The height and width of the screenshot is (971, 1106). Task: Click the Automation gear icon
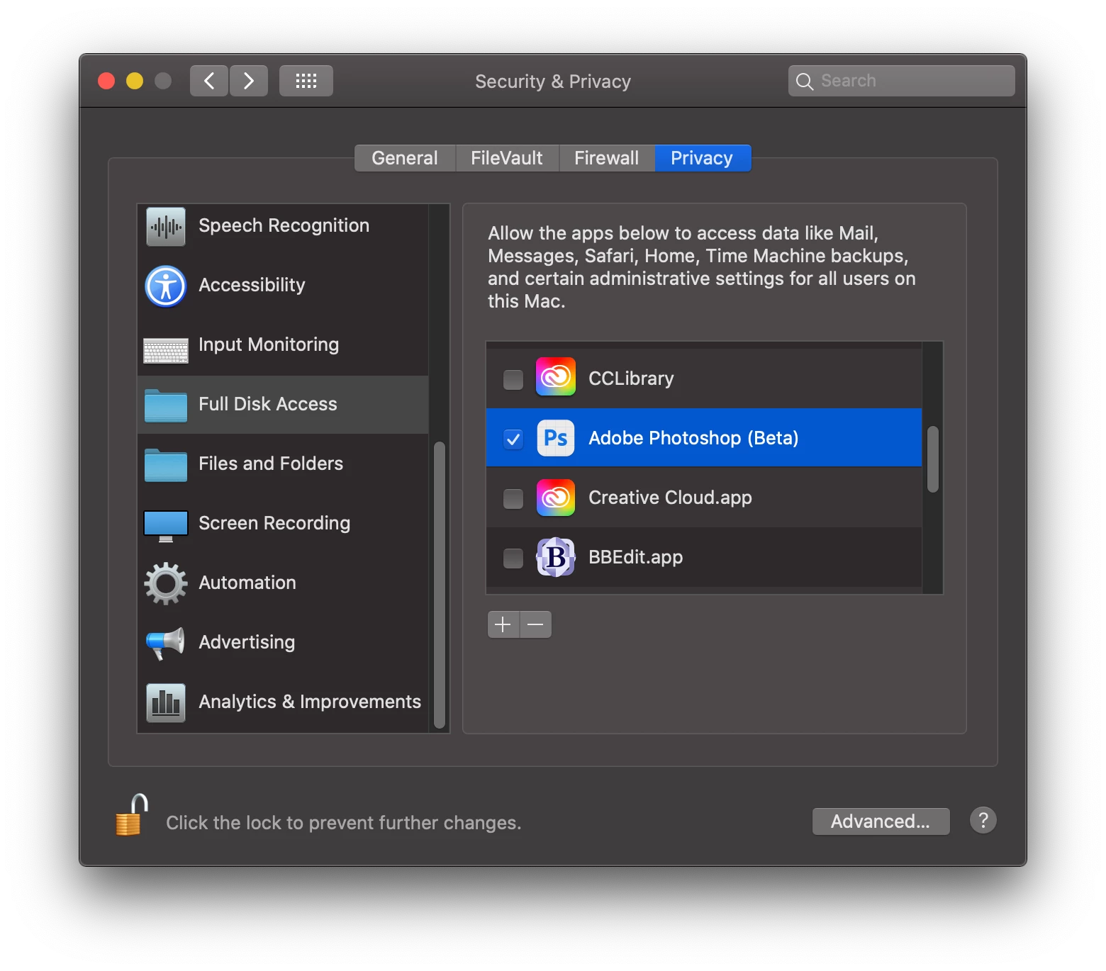point(166,583)
